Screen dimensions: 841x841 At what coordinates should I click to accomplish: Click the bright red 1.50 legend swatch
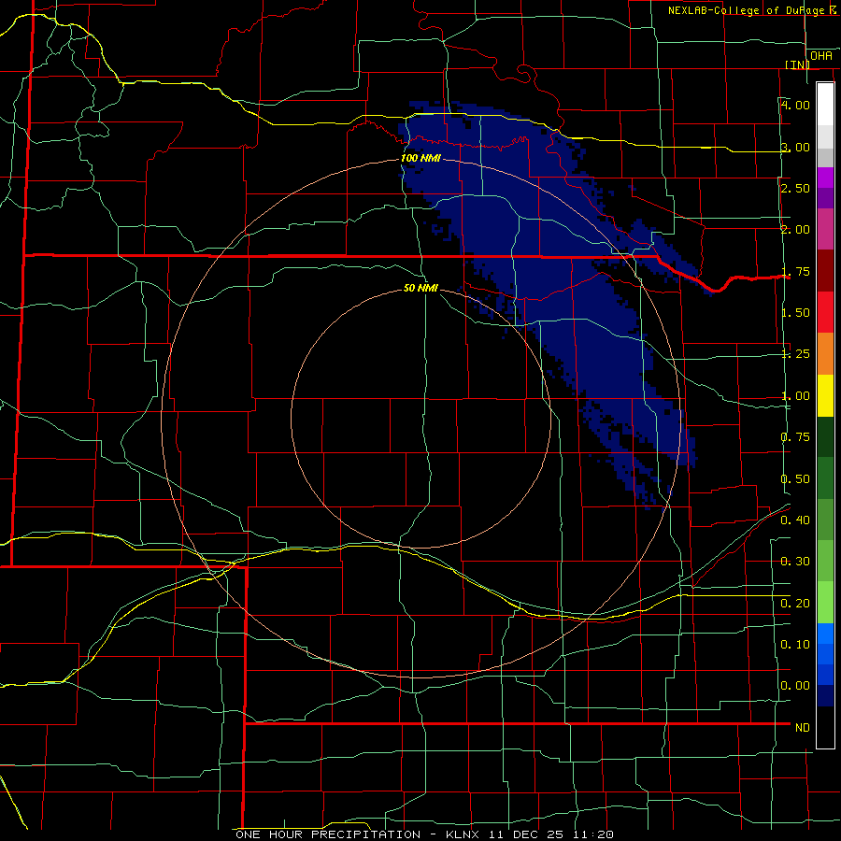pyautogui.click(x=825, y=312)
